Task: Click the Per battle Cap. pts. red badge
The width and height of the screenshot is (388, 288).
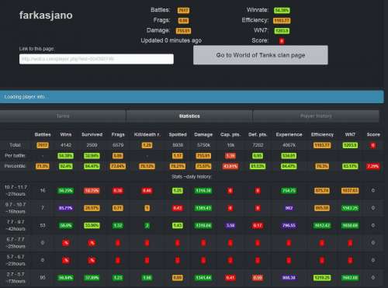Action: pyautogui.click(x=230, y=156)
